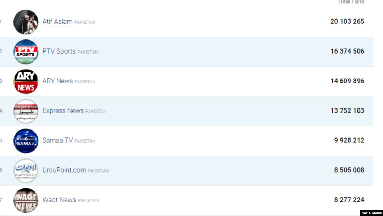Screen dimensions: 383x216
Task: Select PTV Sports fan count 16 374 506
Action: click(347, 51)
